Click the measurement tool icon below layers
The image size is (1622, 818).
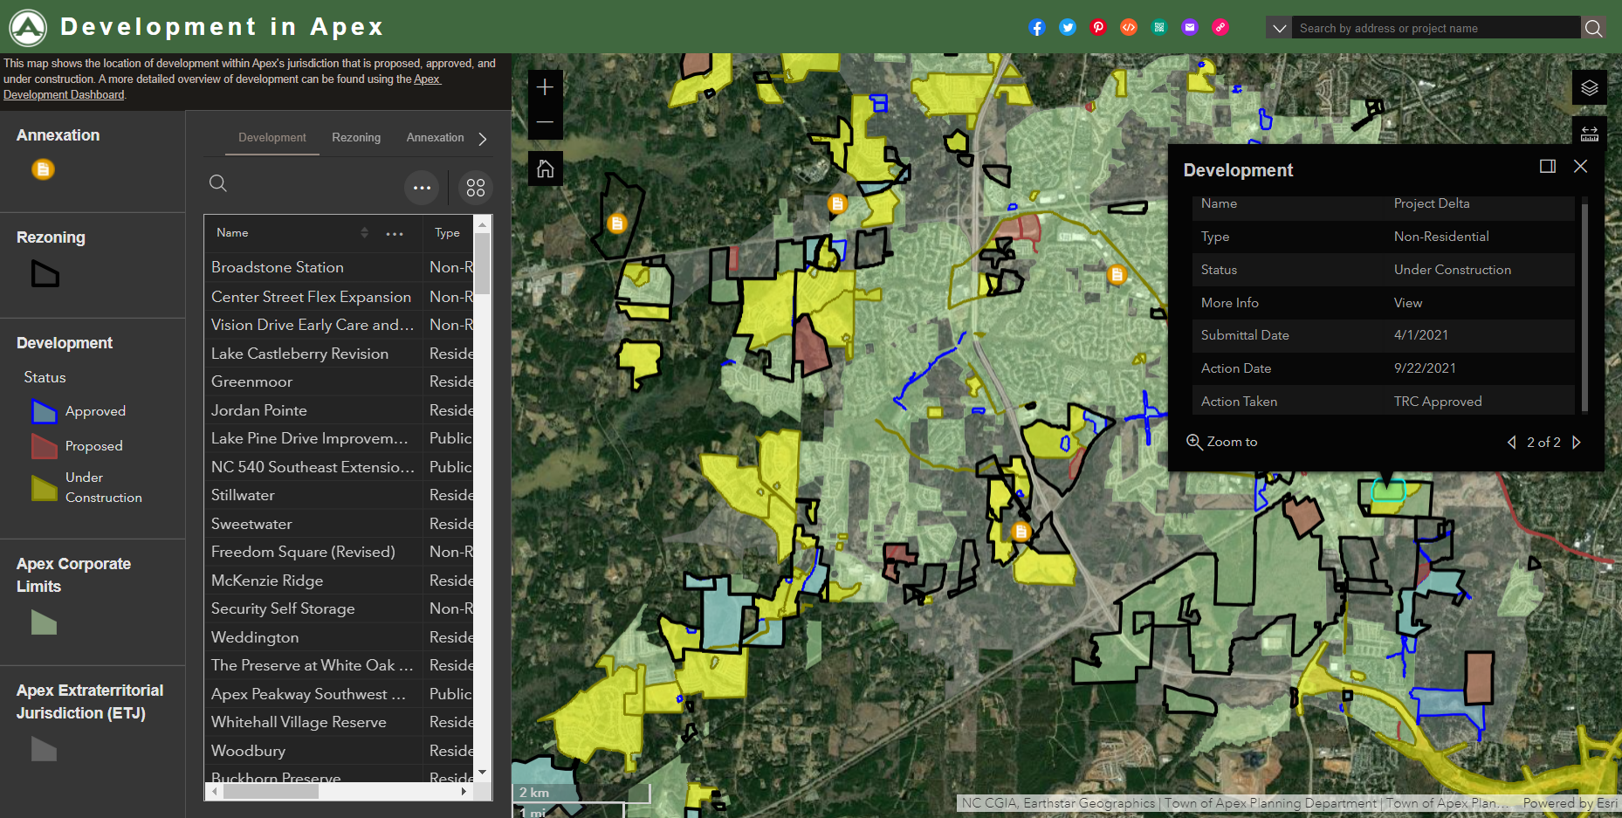[1588, 131]
